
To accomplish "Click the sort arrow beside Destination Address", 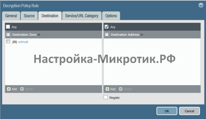I will [x=142, y=34].
